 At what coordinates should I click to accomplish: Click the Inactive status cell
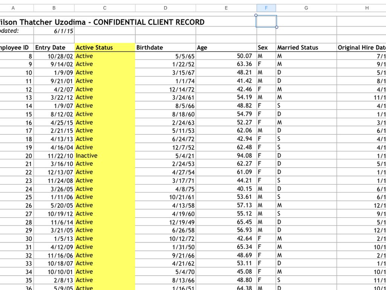point(104,156)
